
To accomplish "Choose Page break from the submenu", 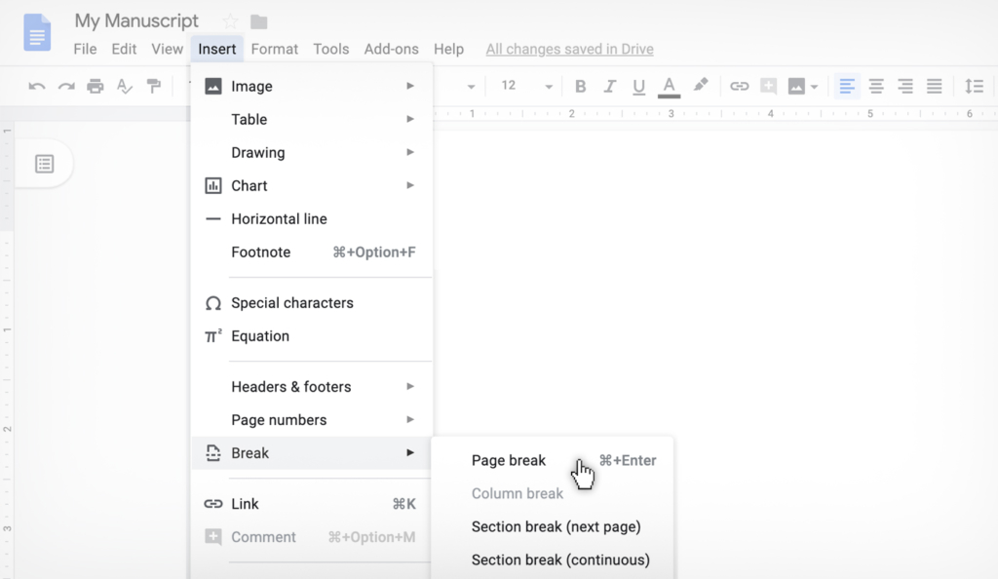I will coord(508,460).
